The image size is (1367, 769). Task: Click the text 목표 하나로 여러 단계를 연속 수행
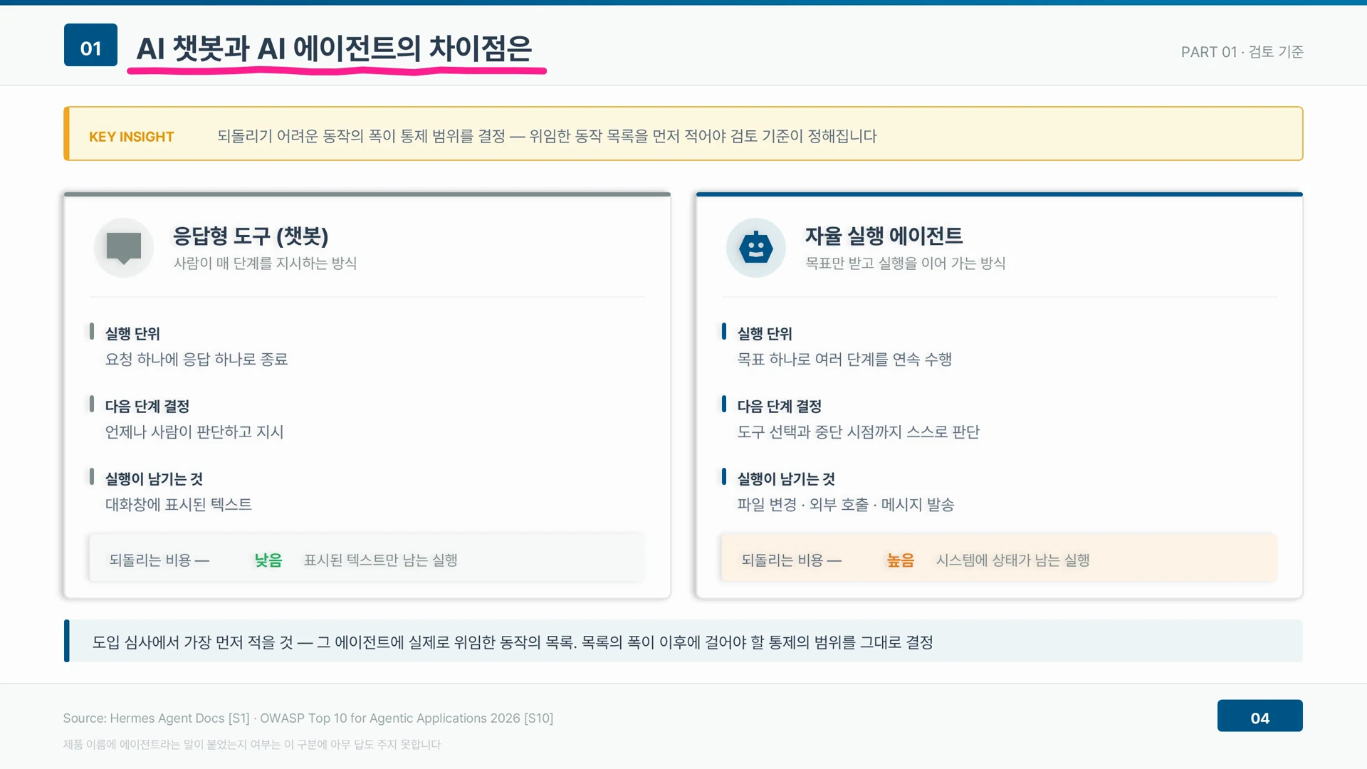click(844, 359)
